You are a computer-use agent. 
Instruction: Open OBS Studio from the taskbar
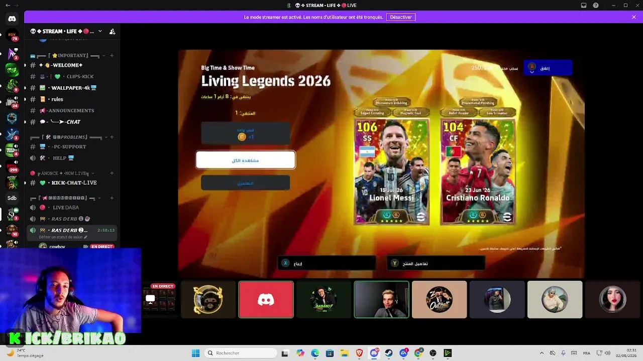coord(433,353)
